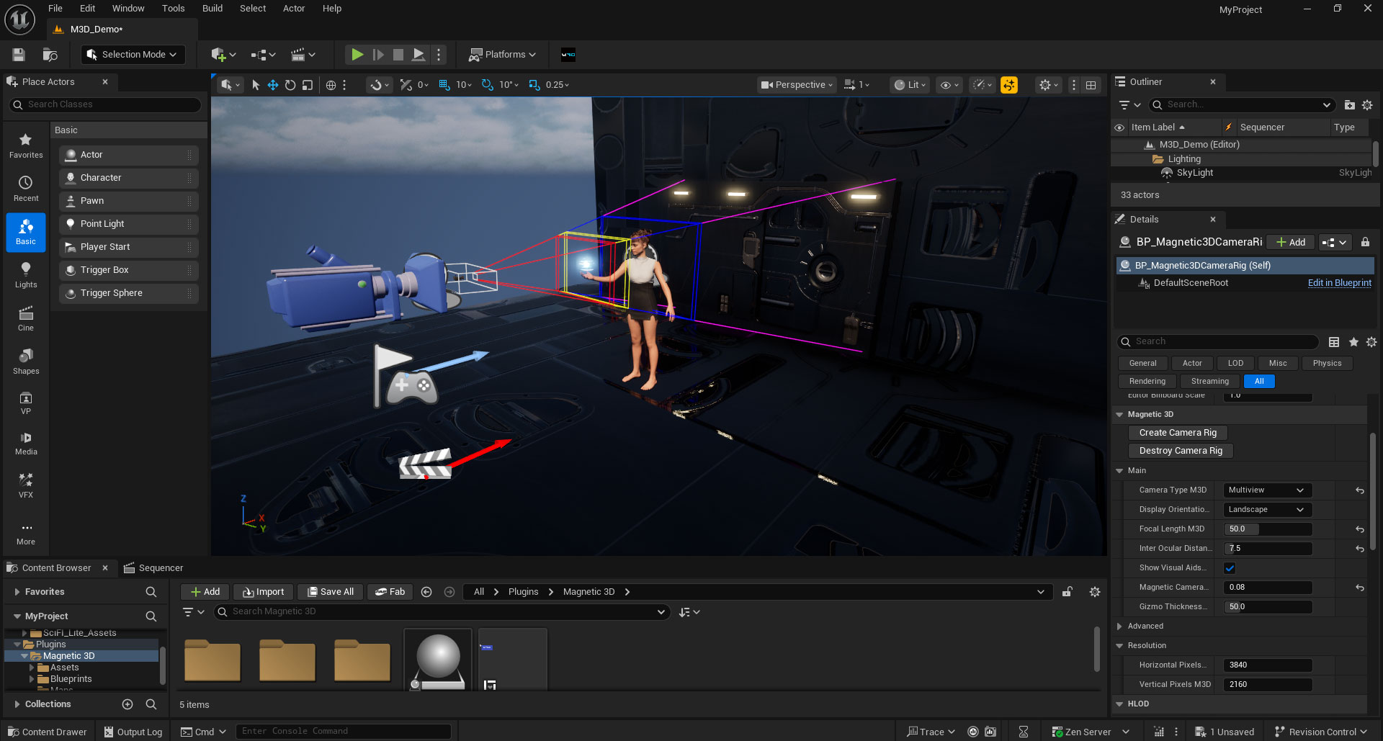The width and height of the screenshot is (1383, 741).
Task: Select the Scale gizmo tool
Action: (x=308, y=85)
